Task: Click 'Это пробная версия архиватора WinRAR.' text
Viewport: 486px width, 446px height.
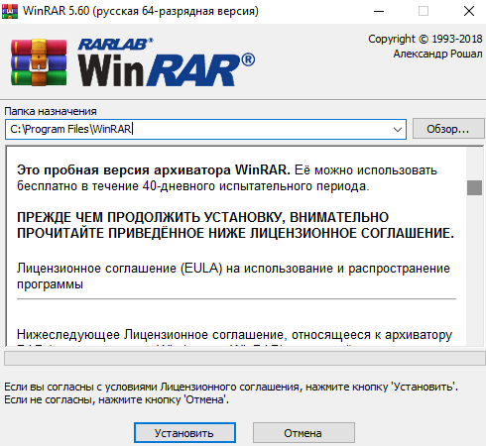Action: [x=154, y=169]
